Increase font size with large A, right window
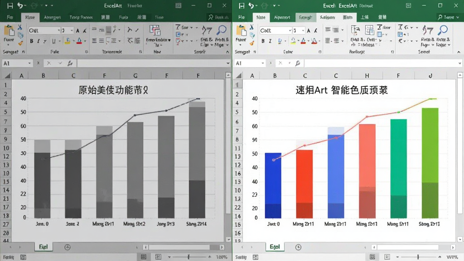Viewport: 464px width, 261px height. [x=309, y=30]
